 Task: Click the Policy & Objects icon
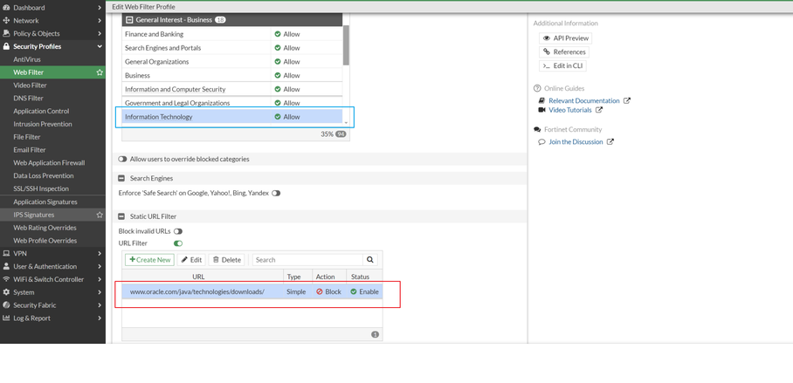(7, 33)
